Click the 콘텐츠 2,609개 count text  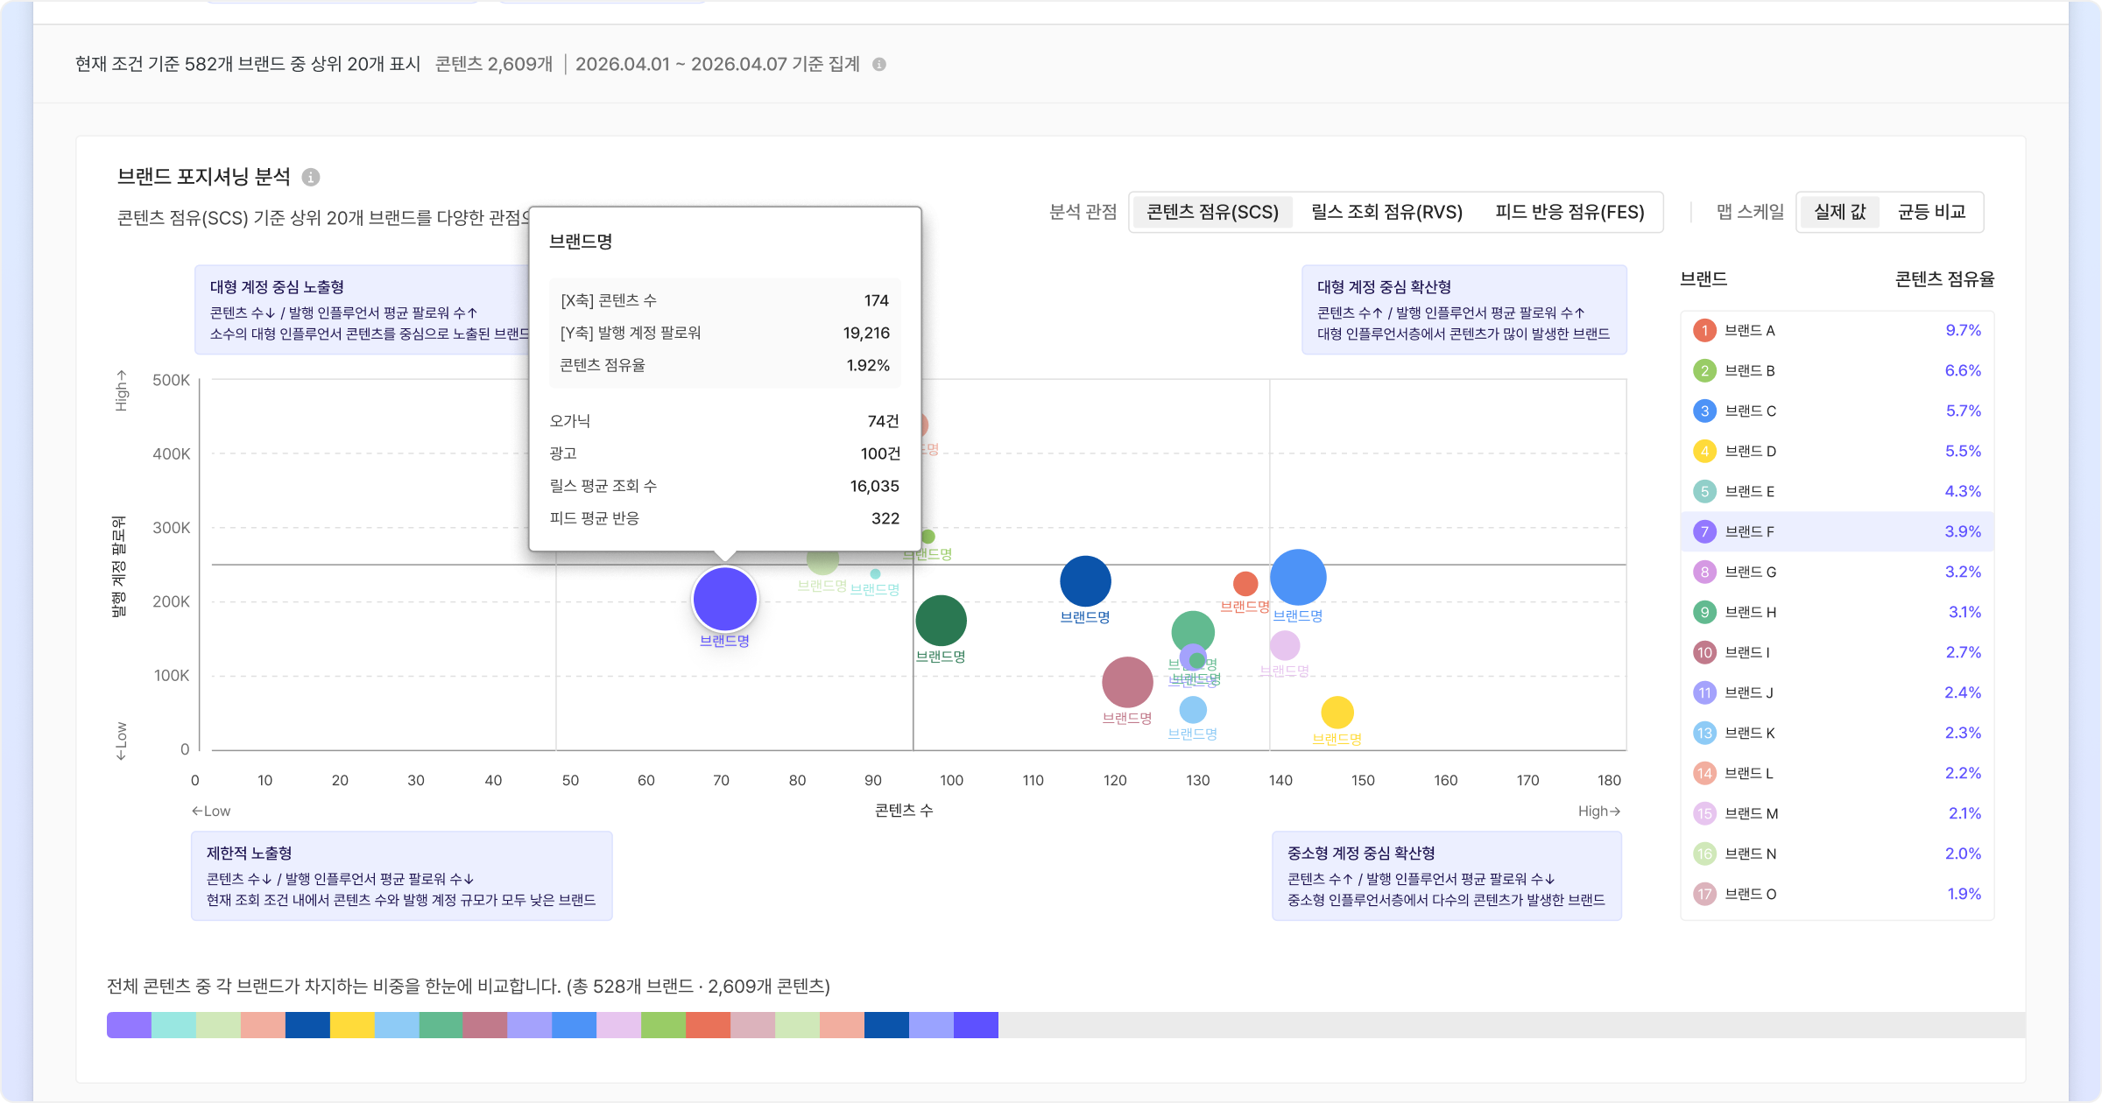pos(494,65)
